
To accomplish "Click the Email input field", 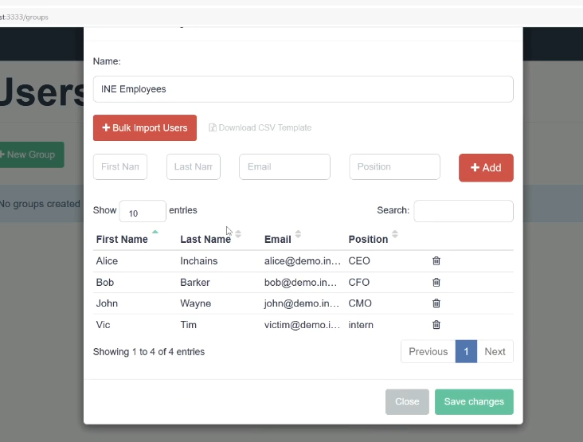I will (x=284, y=167).
